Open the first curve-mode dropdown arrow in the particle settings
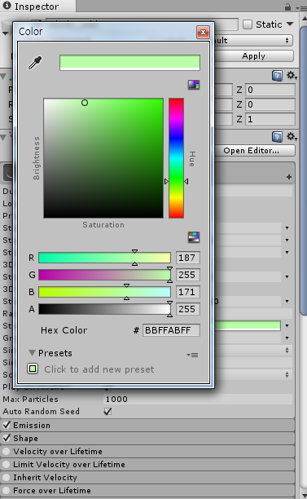 click(x=287, y=227)
